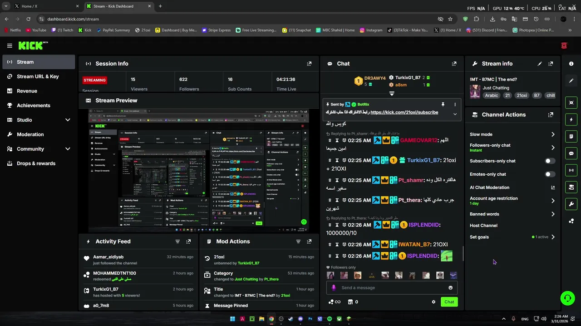Open Spotify from the taskbar

[x=330, y=319]
